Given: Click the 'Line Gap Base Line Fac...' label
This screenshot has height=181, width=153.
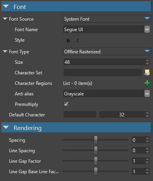Looking at the screenshot, I should [34, 172].
